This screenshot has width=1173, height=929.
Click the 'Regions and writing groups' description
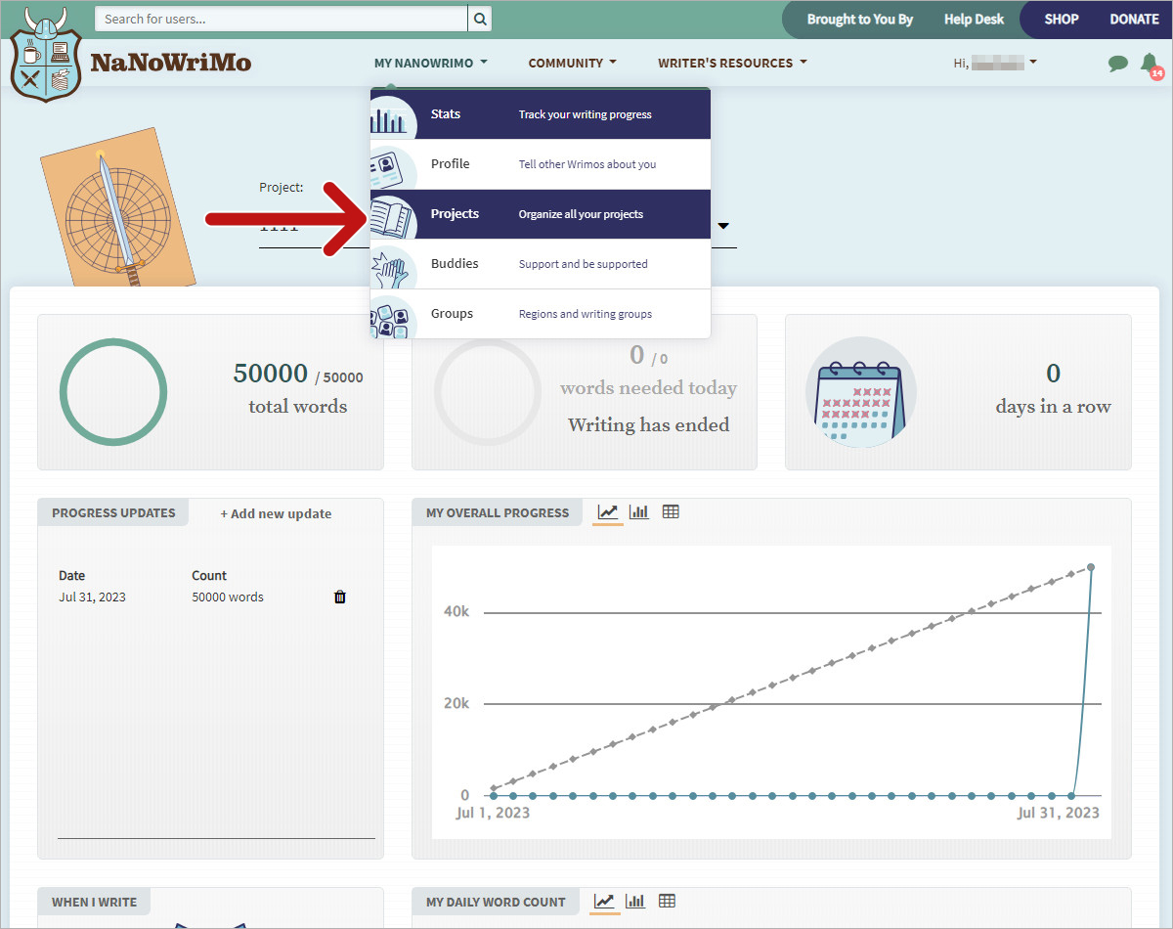click(586, 314)
